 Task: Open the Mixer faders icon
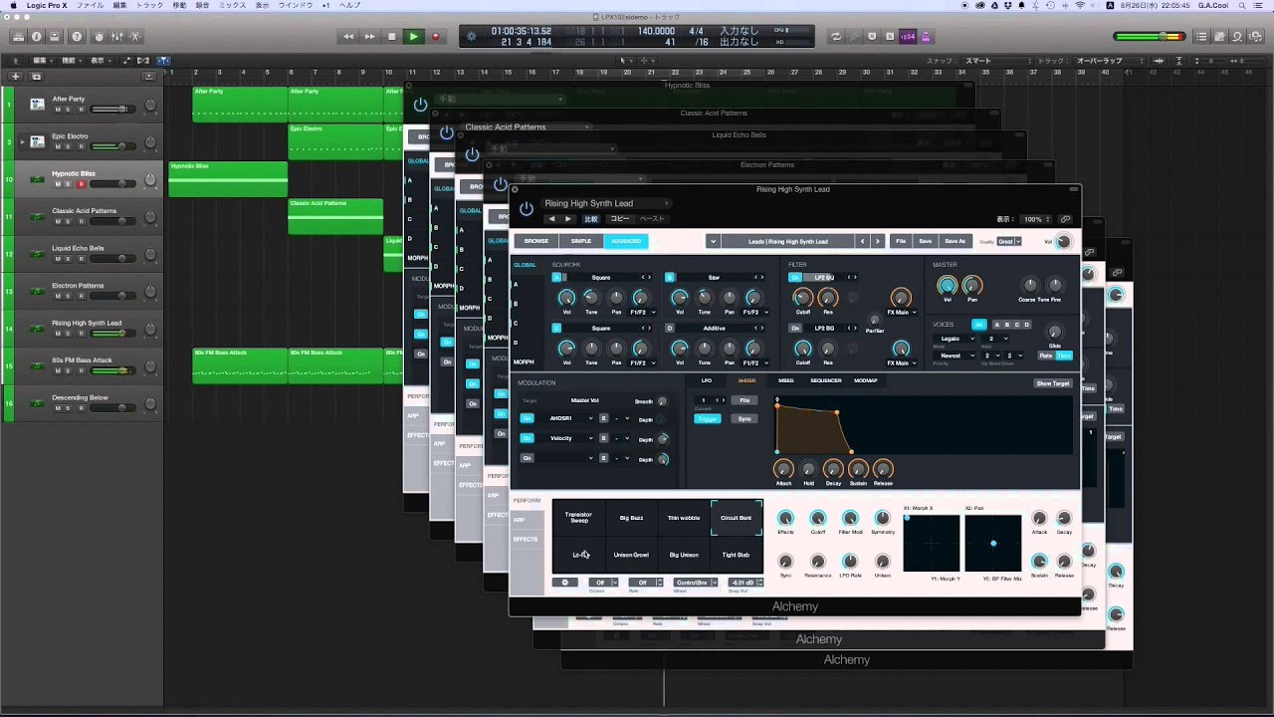117,37
